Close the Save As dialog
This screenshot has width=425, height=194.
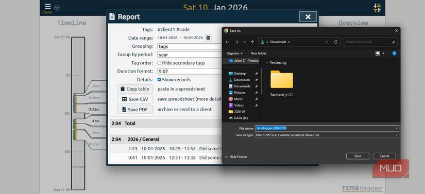point(396,30)
